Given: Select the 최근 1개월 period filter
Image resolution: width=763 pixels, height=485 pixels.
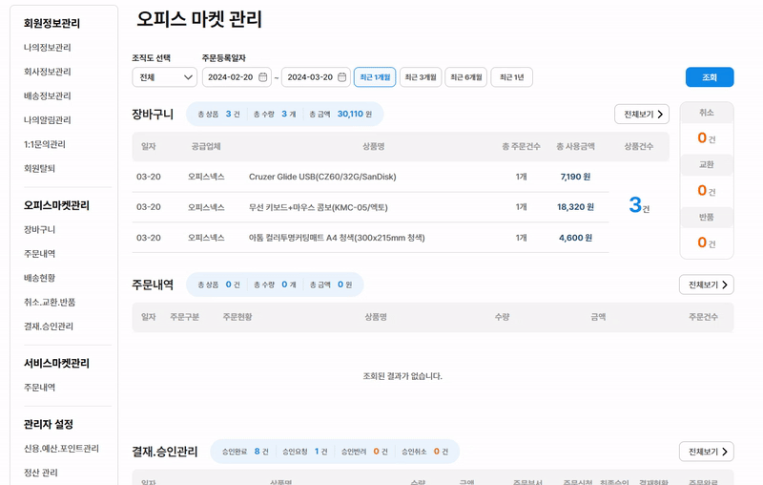Looking at the screenshot, I should point(374,77).
